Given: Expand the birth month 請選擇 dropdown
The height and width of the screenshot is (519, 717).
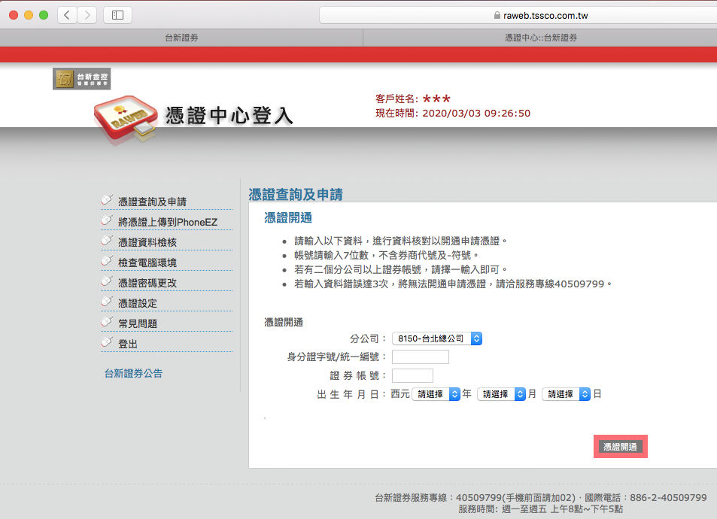Looking at the screenshot, I should (x=501, y=394).
